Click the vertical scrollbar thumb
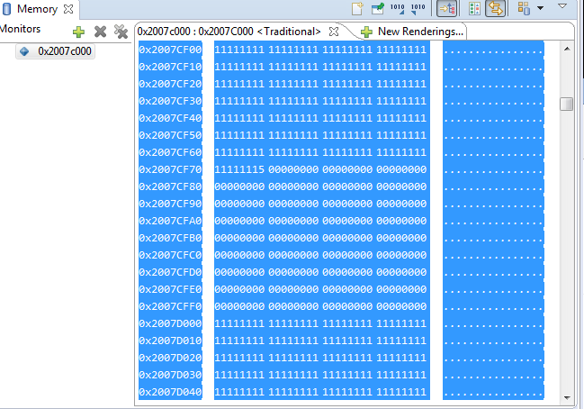Viewport: 584px width, 409px height. click(x=567, y=104)
